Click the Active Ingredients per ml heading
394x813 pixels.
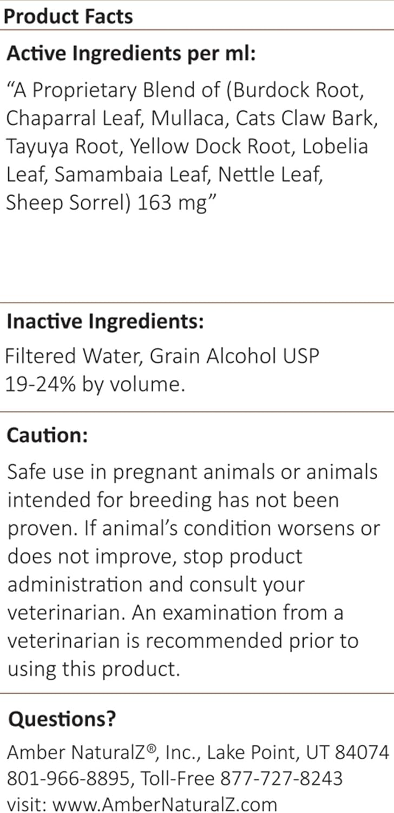coord(130,54)
